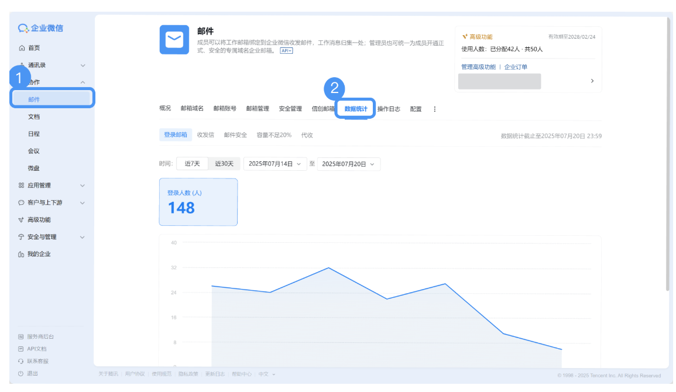Click the 应用管理 grid icon
This screenshot has width=676, height=392.
pyautogui.click(x=21, y=185)
